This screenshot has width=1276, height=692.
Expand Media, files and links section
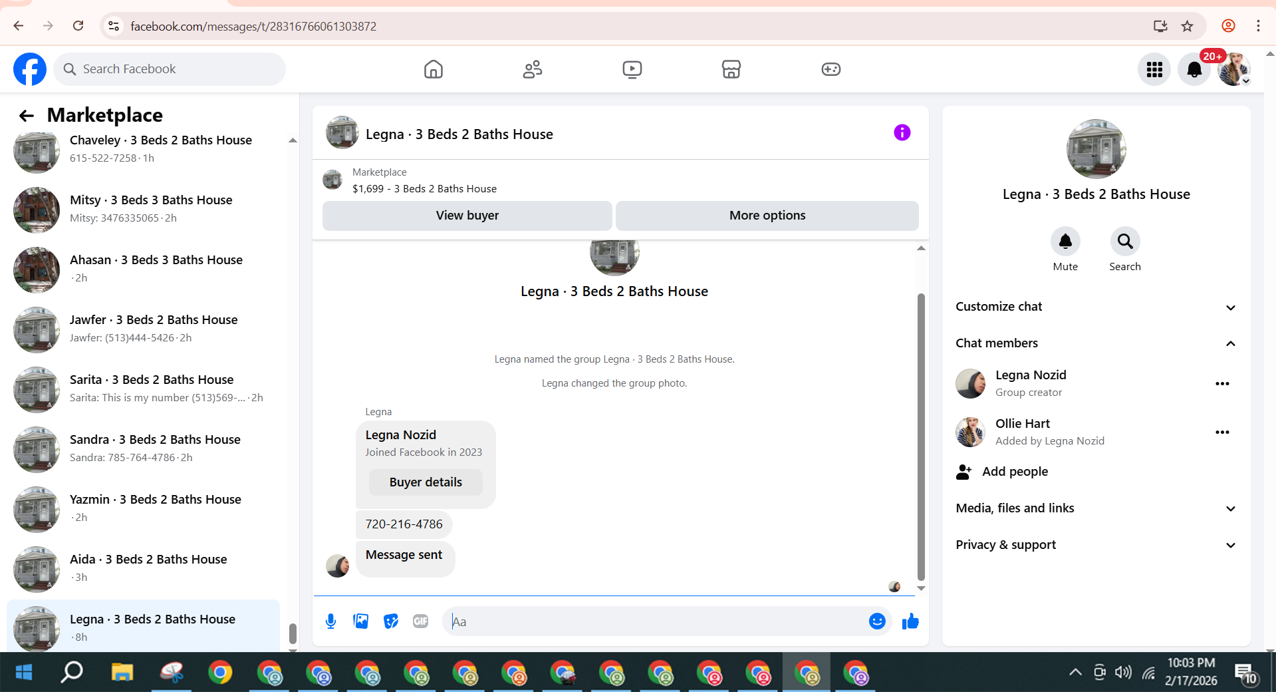(x=1096, y=508)
